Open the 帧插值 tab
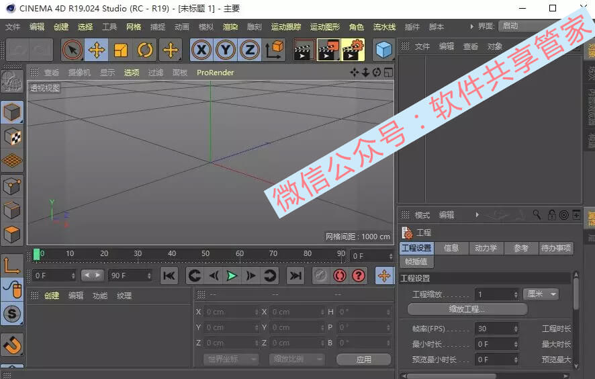 click(416, 261)
